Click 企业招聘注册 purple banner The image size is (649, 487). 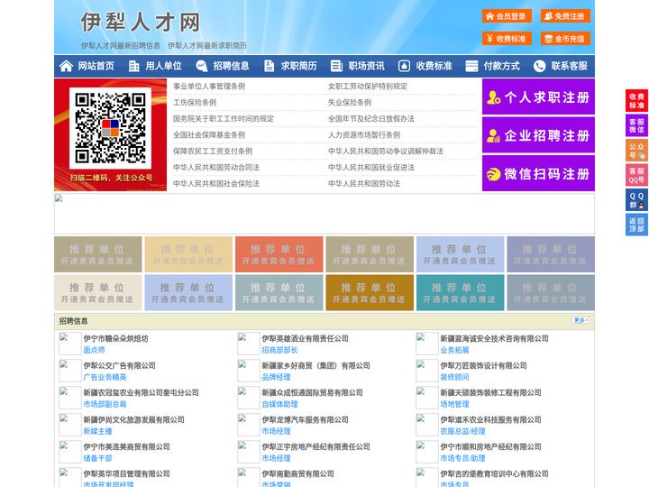tap(538, 135)
